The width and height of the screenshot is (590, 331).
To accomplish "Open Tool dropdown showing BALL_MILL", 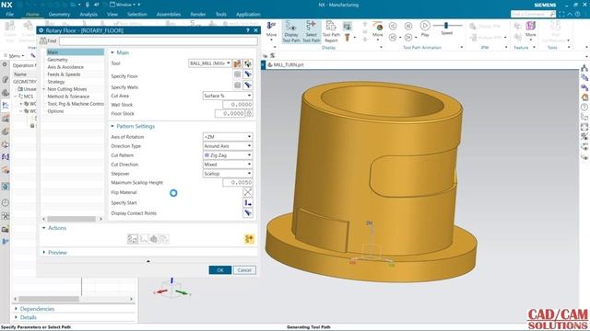I will click(210, 63).
